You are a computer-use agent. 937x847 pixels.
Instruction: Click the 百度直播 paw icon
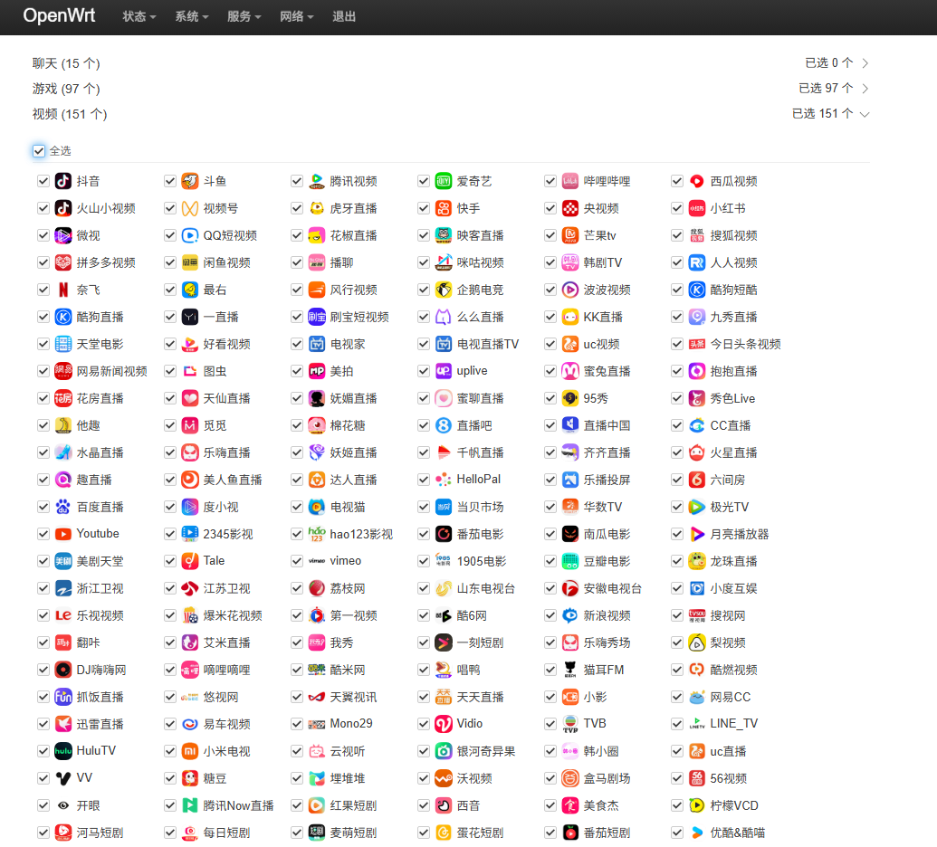(x=63, y=507)
